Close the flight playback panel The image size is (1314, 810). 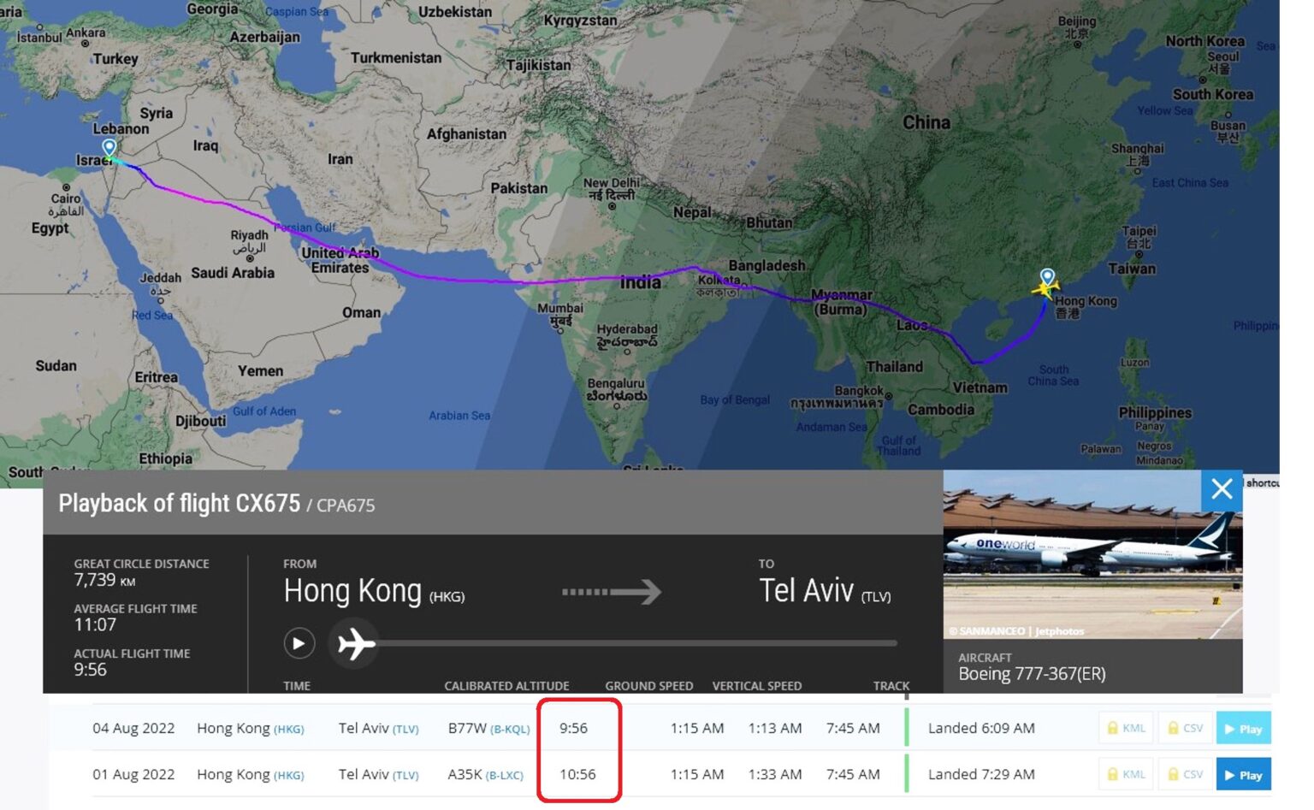(1222, 489)
